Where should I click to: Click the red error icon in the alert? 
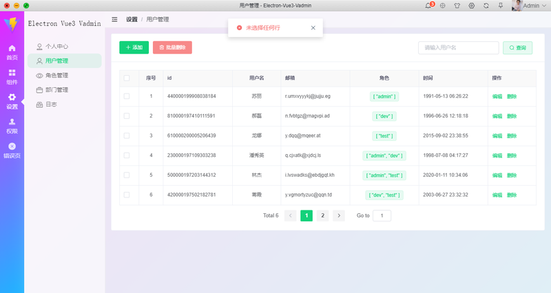[x=239, y=28]
